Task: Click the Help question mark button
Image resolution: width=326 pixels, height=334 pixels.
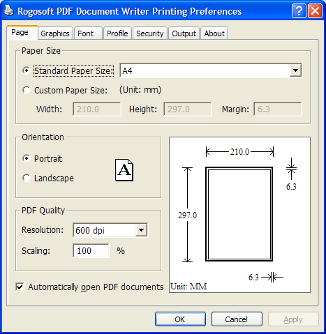Action: click(299, 11)
